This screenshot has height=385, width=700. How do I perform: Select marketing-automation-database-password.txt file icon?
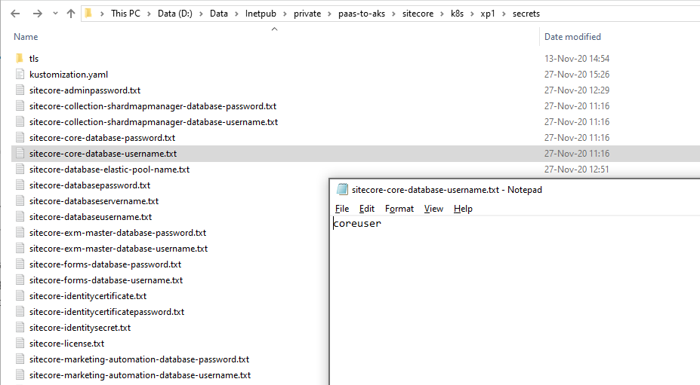20,359
